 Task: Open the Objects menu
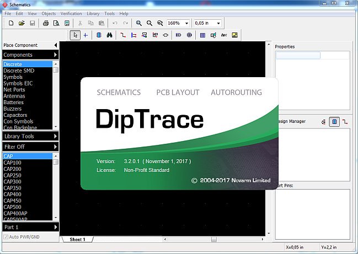[49, 13]
